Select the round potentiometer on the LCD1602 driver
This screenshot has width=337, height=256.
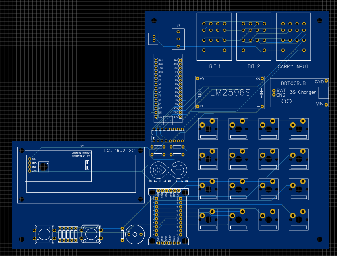pyautogui.click(x=43, y=167)
